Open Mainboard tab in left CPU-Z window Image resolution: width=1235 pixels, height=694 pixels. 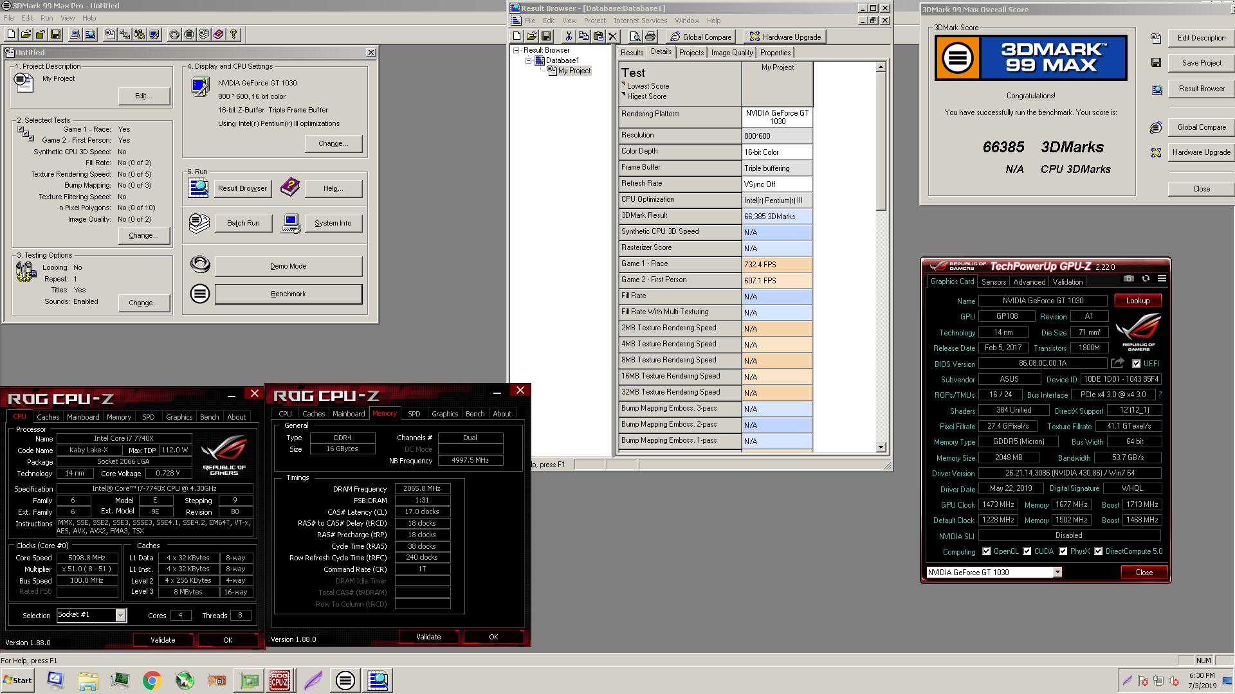(x=83, y=417)
